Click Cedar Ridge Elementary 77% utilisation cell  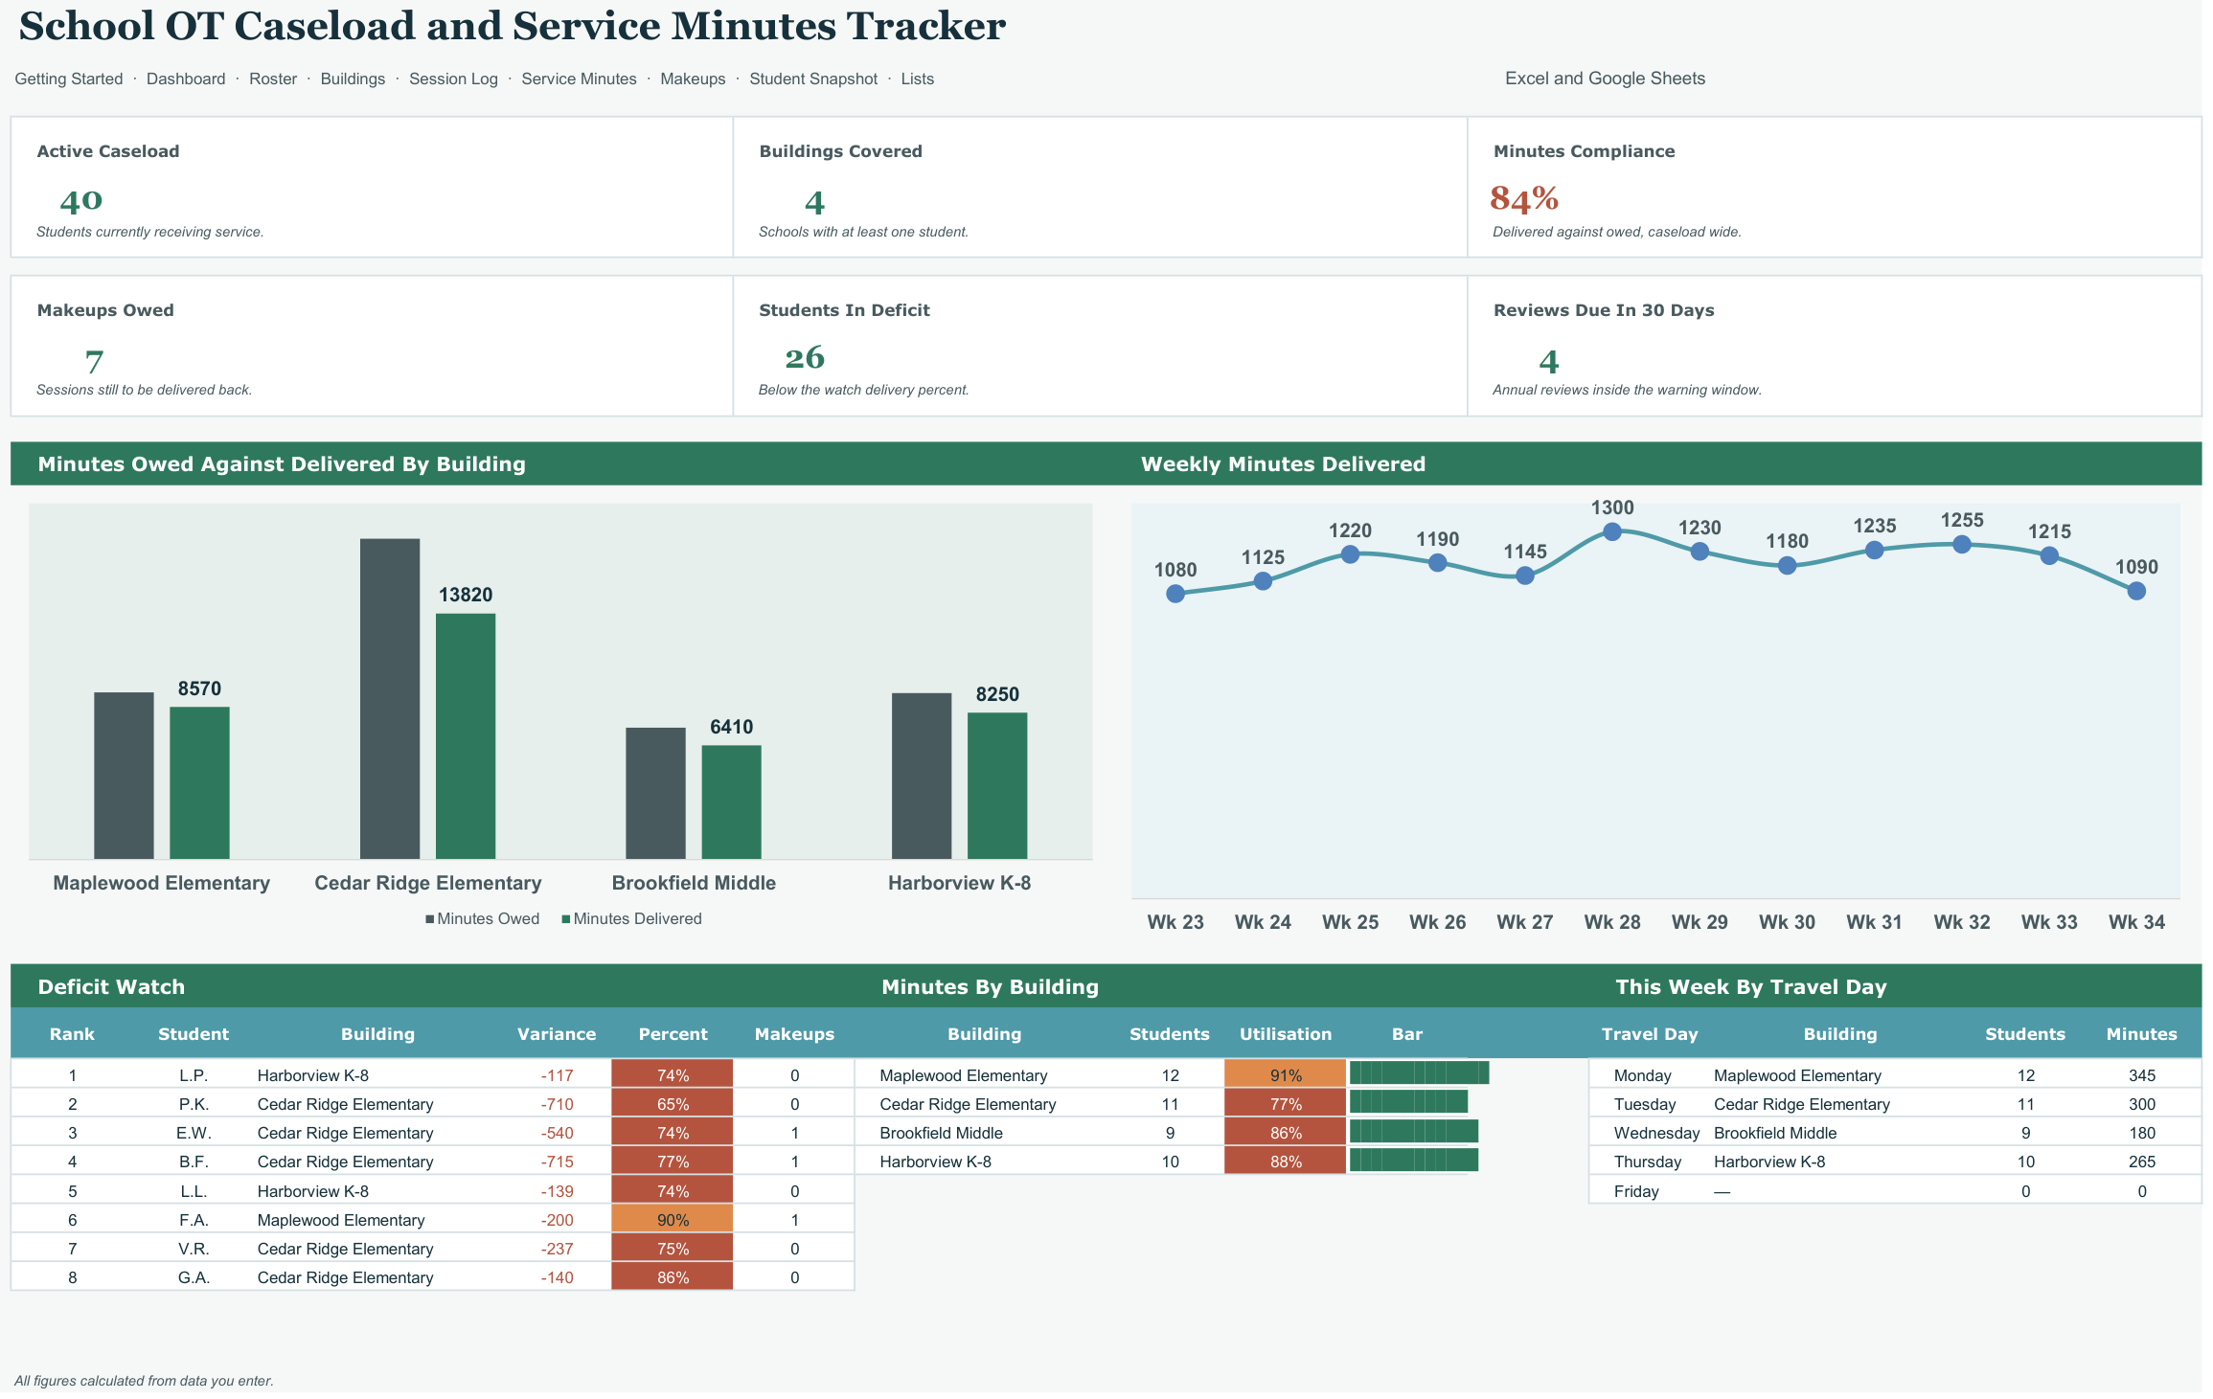[x=1286, y=1104]
